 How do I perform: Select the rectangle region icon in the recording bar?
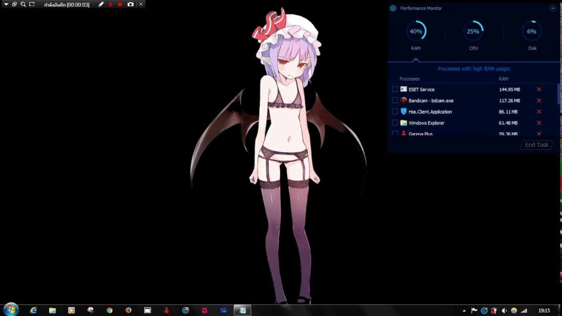pyautogui.click(x=32, y=4)
